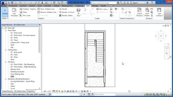
Task: Open the Main Model dropdown
Action: tap(105, 94)
